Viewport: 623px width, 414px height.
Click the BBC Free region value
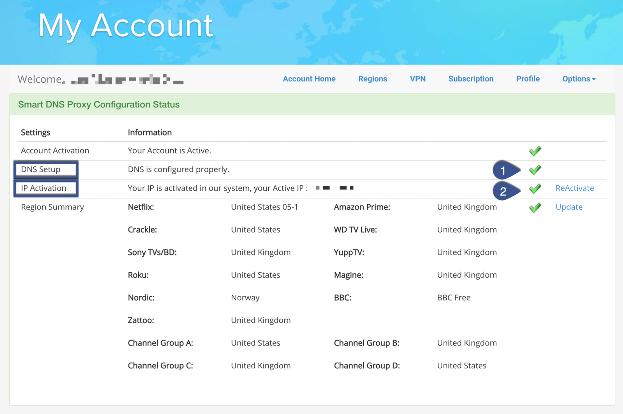(x=453, y=298)
